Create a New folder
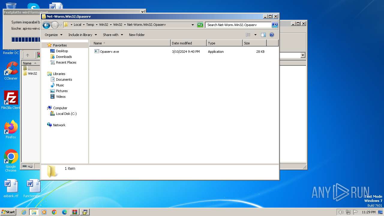This screenshot has width=384, height=216. [137, 35]
